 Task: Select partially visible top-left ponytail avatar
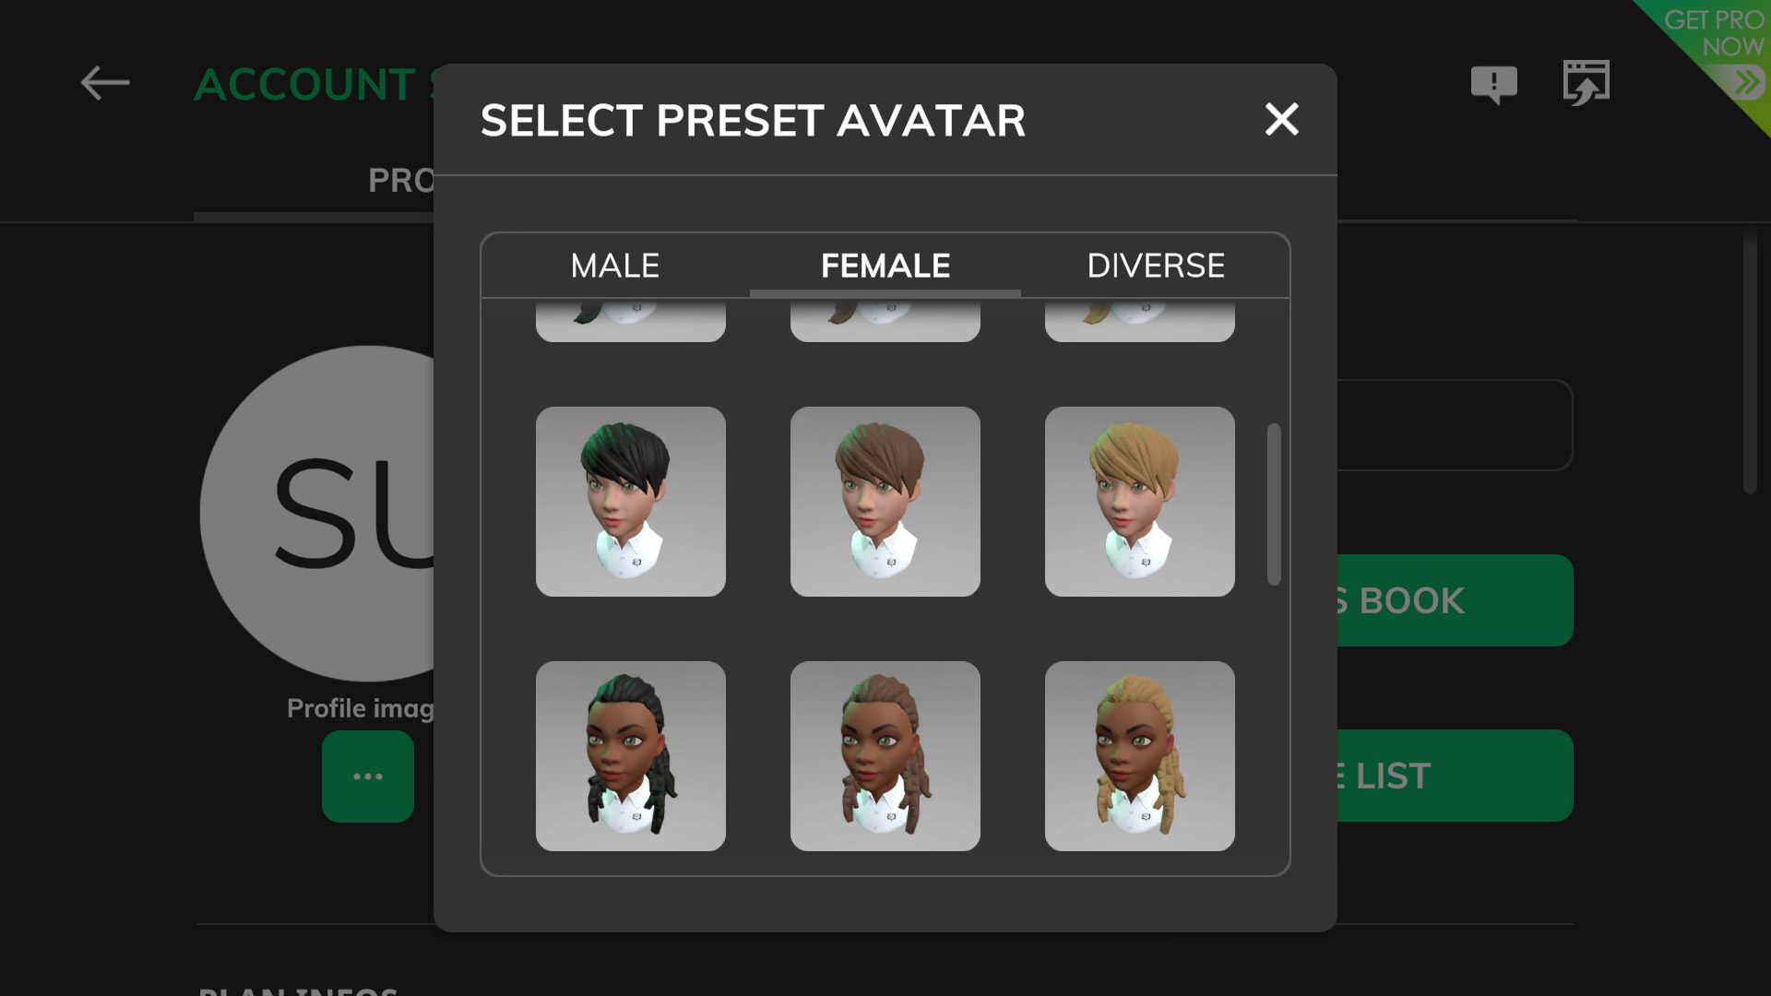pyautogui.click(x=631, y=321)
